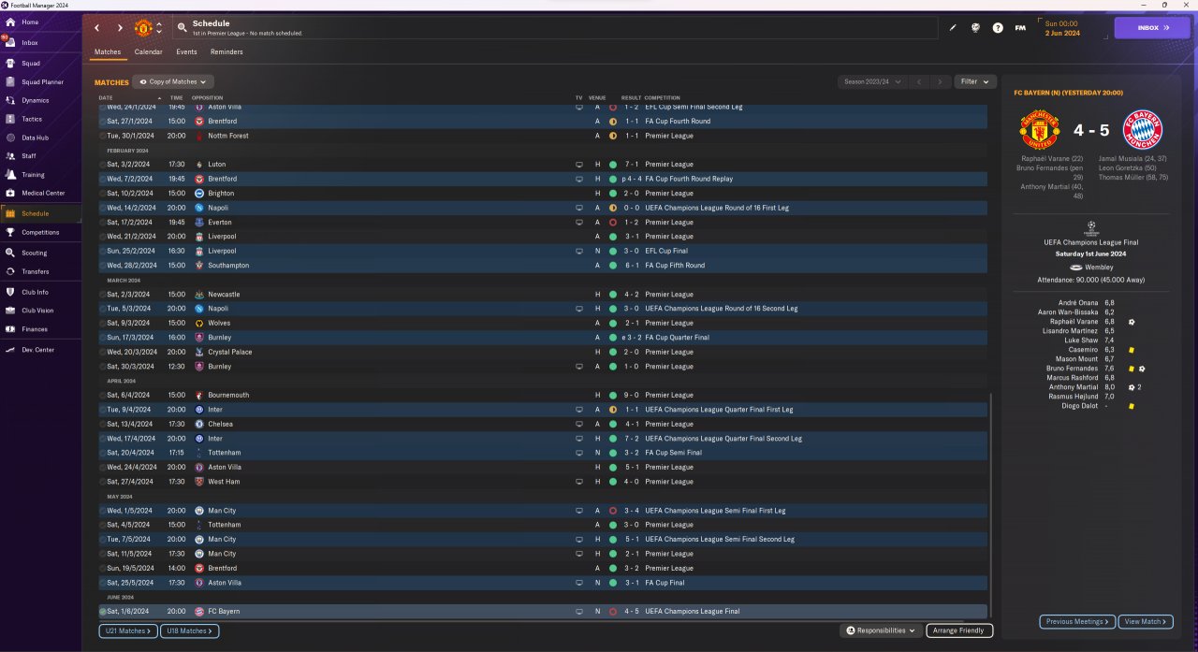Select the Aston Villa FA Cup Final row
The height and width of the screenshot is (652, 1198).
(543, 583)
